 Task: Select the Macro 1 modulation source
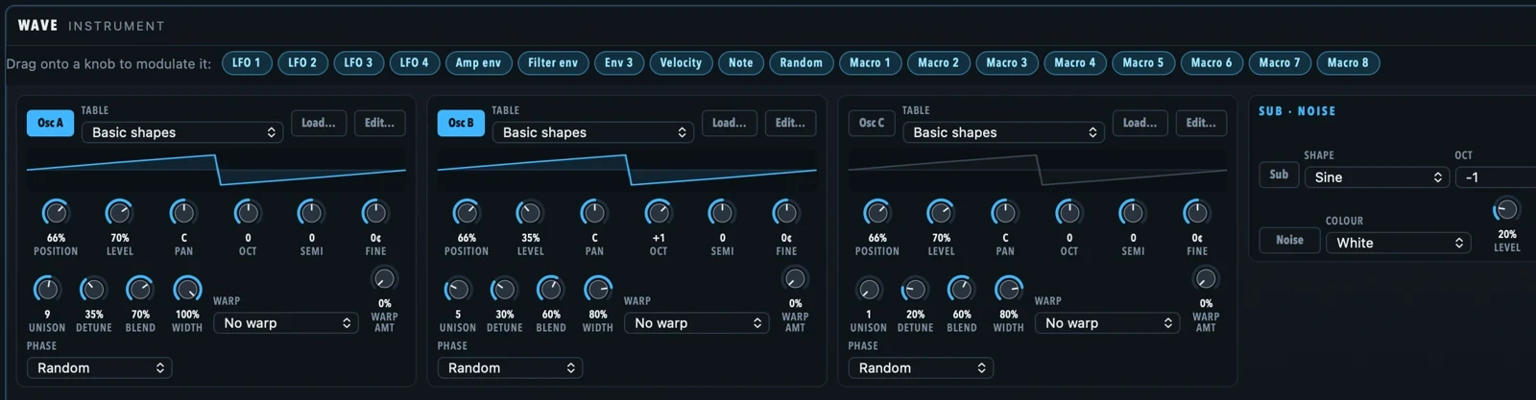(870, 62)
